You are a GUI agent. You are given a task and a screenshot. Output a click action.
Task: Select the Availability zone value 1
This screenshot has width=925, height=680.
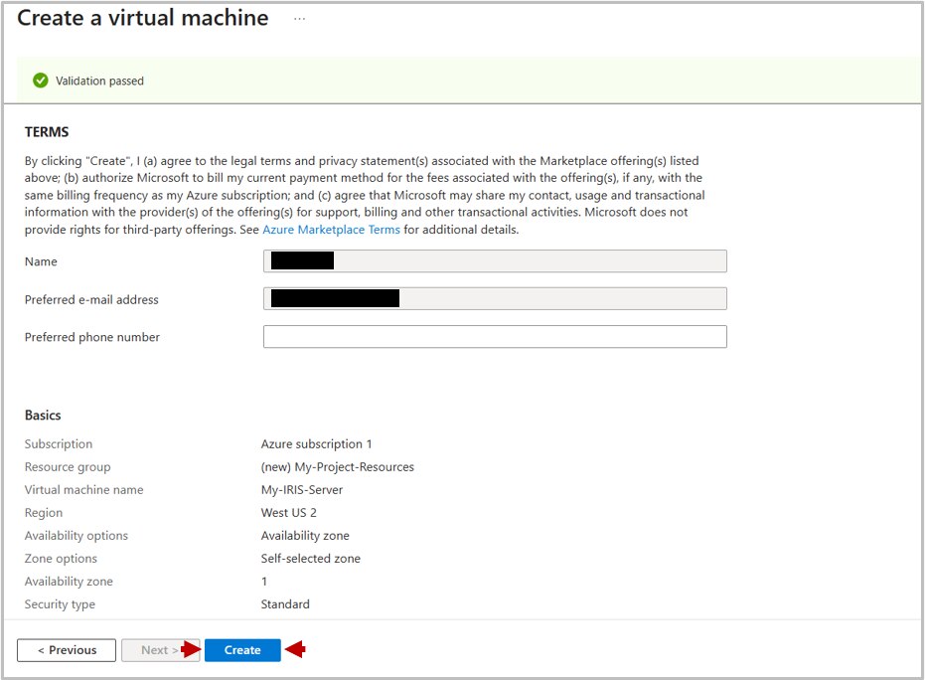click(x=263, y=581)
